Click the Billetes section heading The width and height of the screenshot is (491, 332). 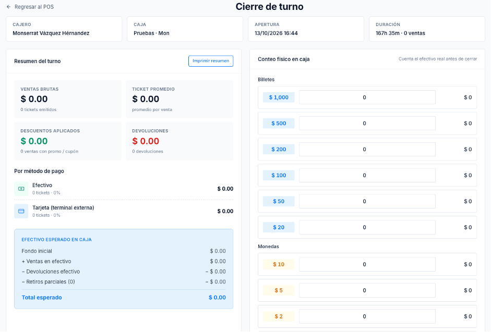[266, 79]
